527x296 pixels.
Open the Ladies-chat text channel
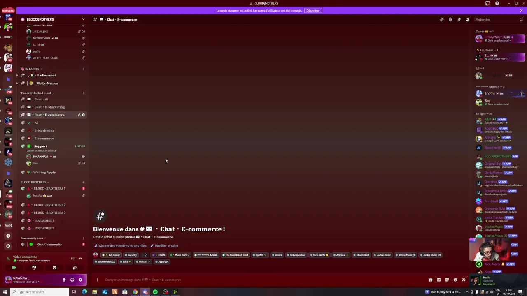click(x=46, y=75)
